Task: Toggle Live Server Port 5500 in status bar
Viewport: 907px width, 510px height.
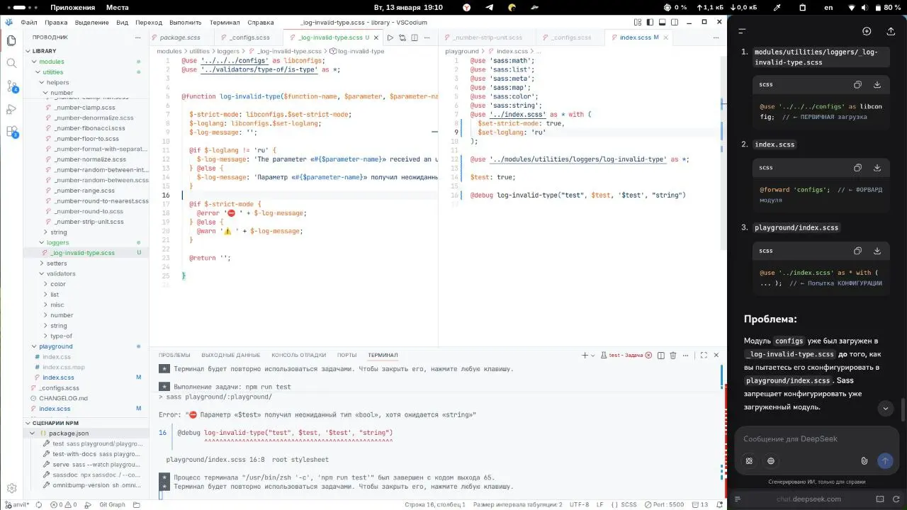Action: click(x=663, y=504)
